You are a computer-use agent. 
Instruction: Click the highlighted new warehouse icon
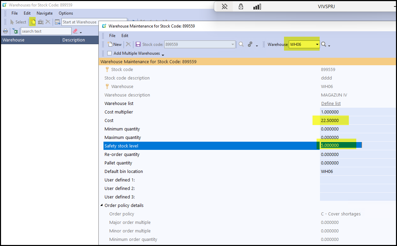33,22
